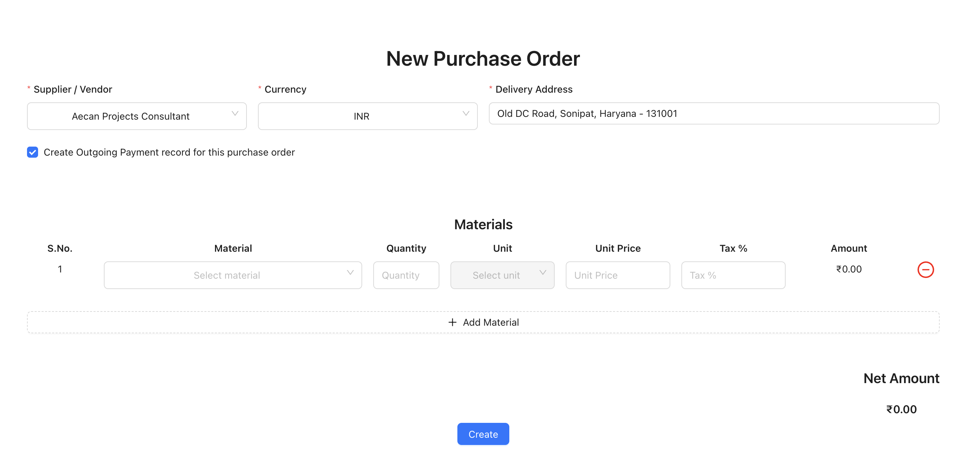Image resolution: width=966 pixels, height=464 pixels.
Task: Click Add Material to add a new row
Action: tap(483, 322)
